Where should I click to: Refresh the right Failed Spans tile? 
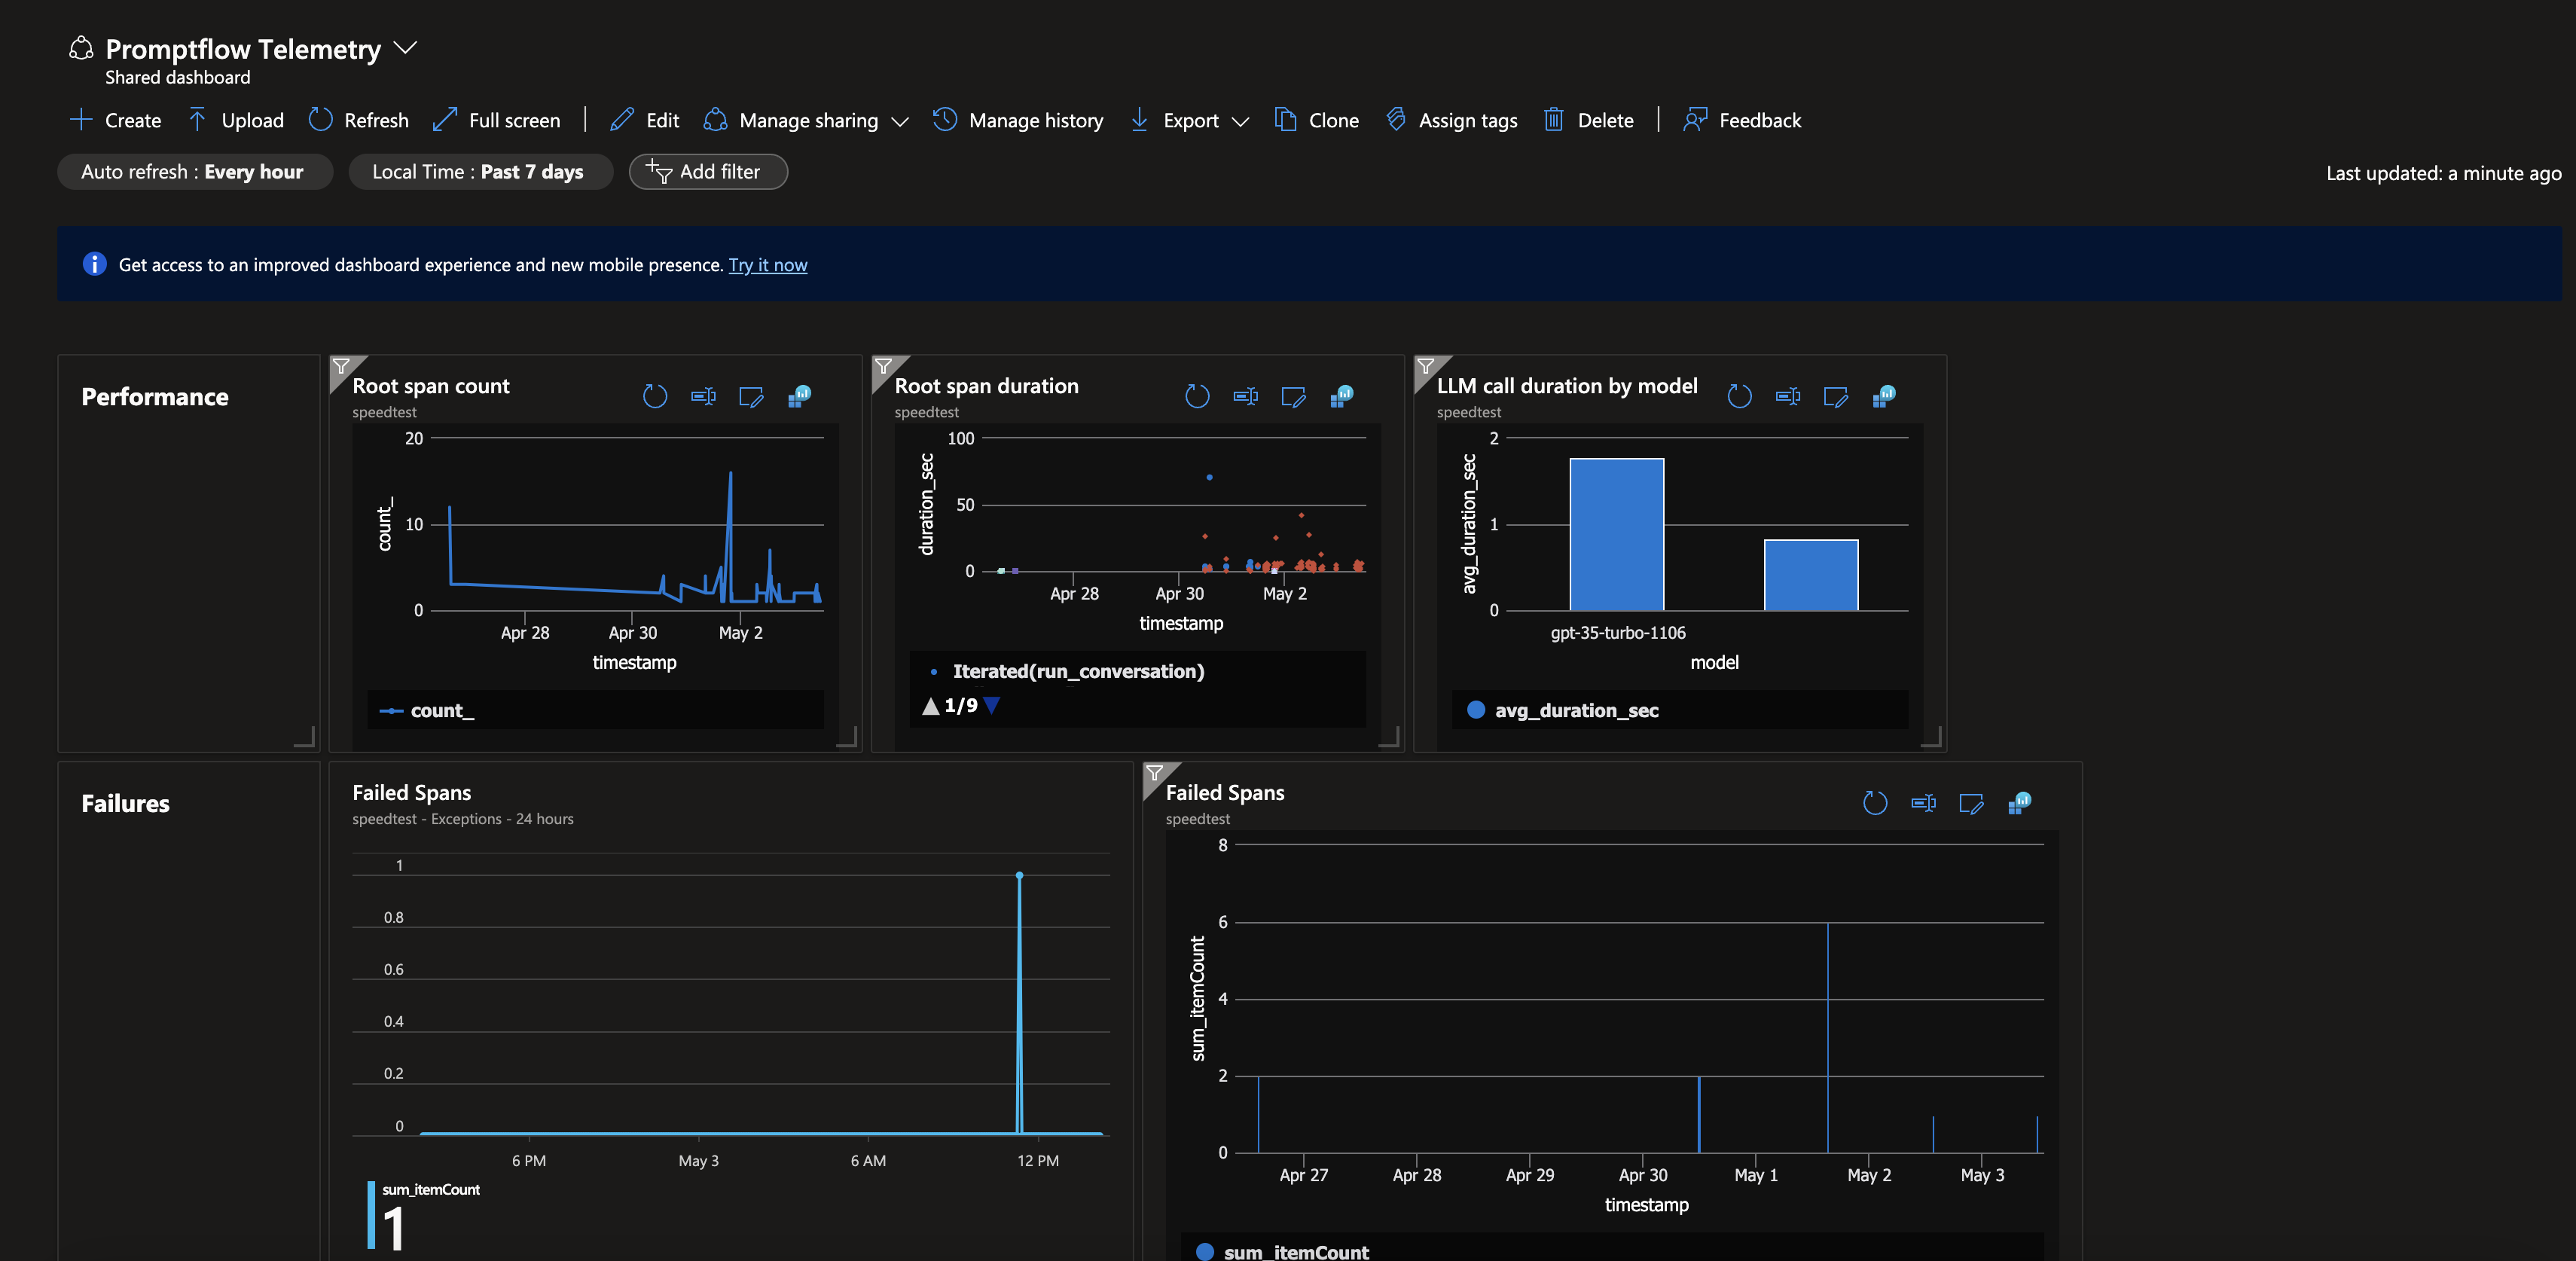[x=1875, y=803]
